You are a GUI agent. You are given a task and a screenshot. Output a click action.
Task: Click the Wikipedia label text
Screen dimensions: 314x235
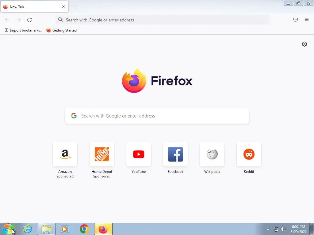click(212, 171)
